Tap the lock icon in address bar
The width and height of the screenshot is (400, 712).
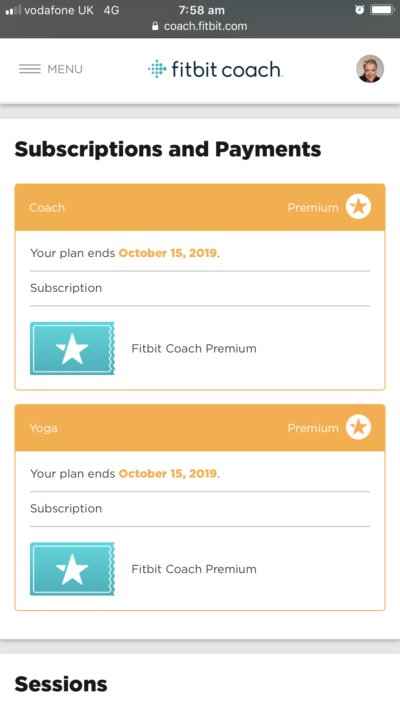[155, 26]
